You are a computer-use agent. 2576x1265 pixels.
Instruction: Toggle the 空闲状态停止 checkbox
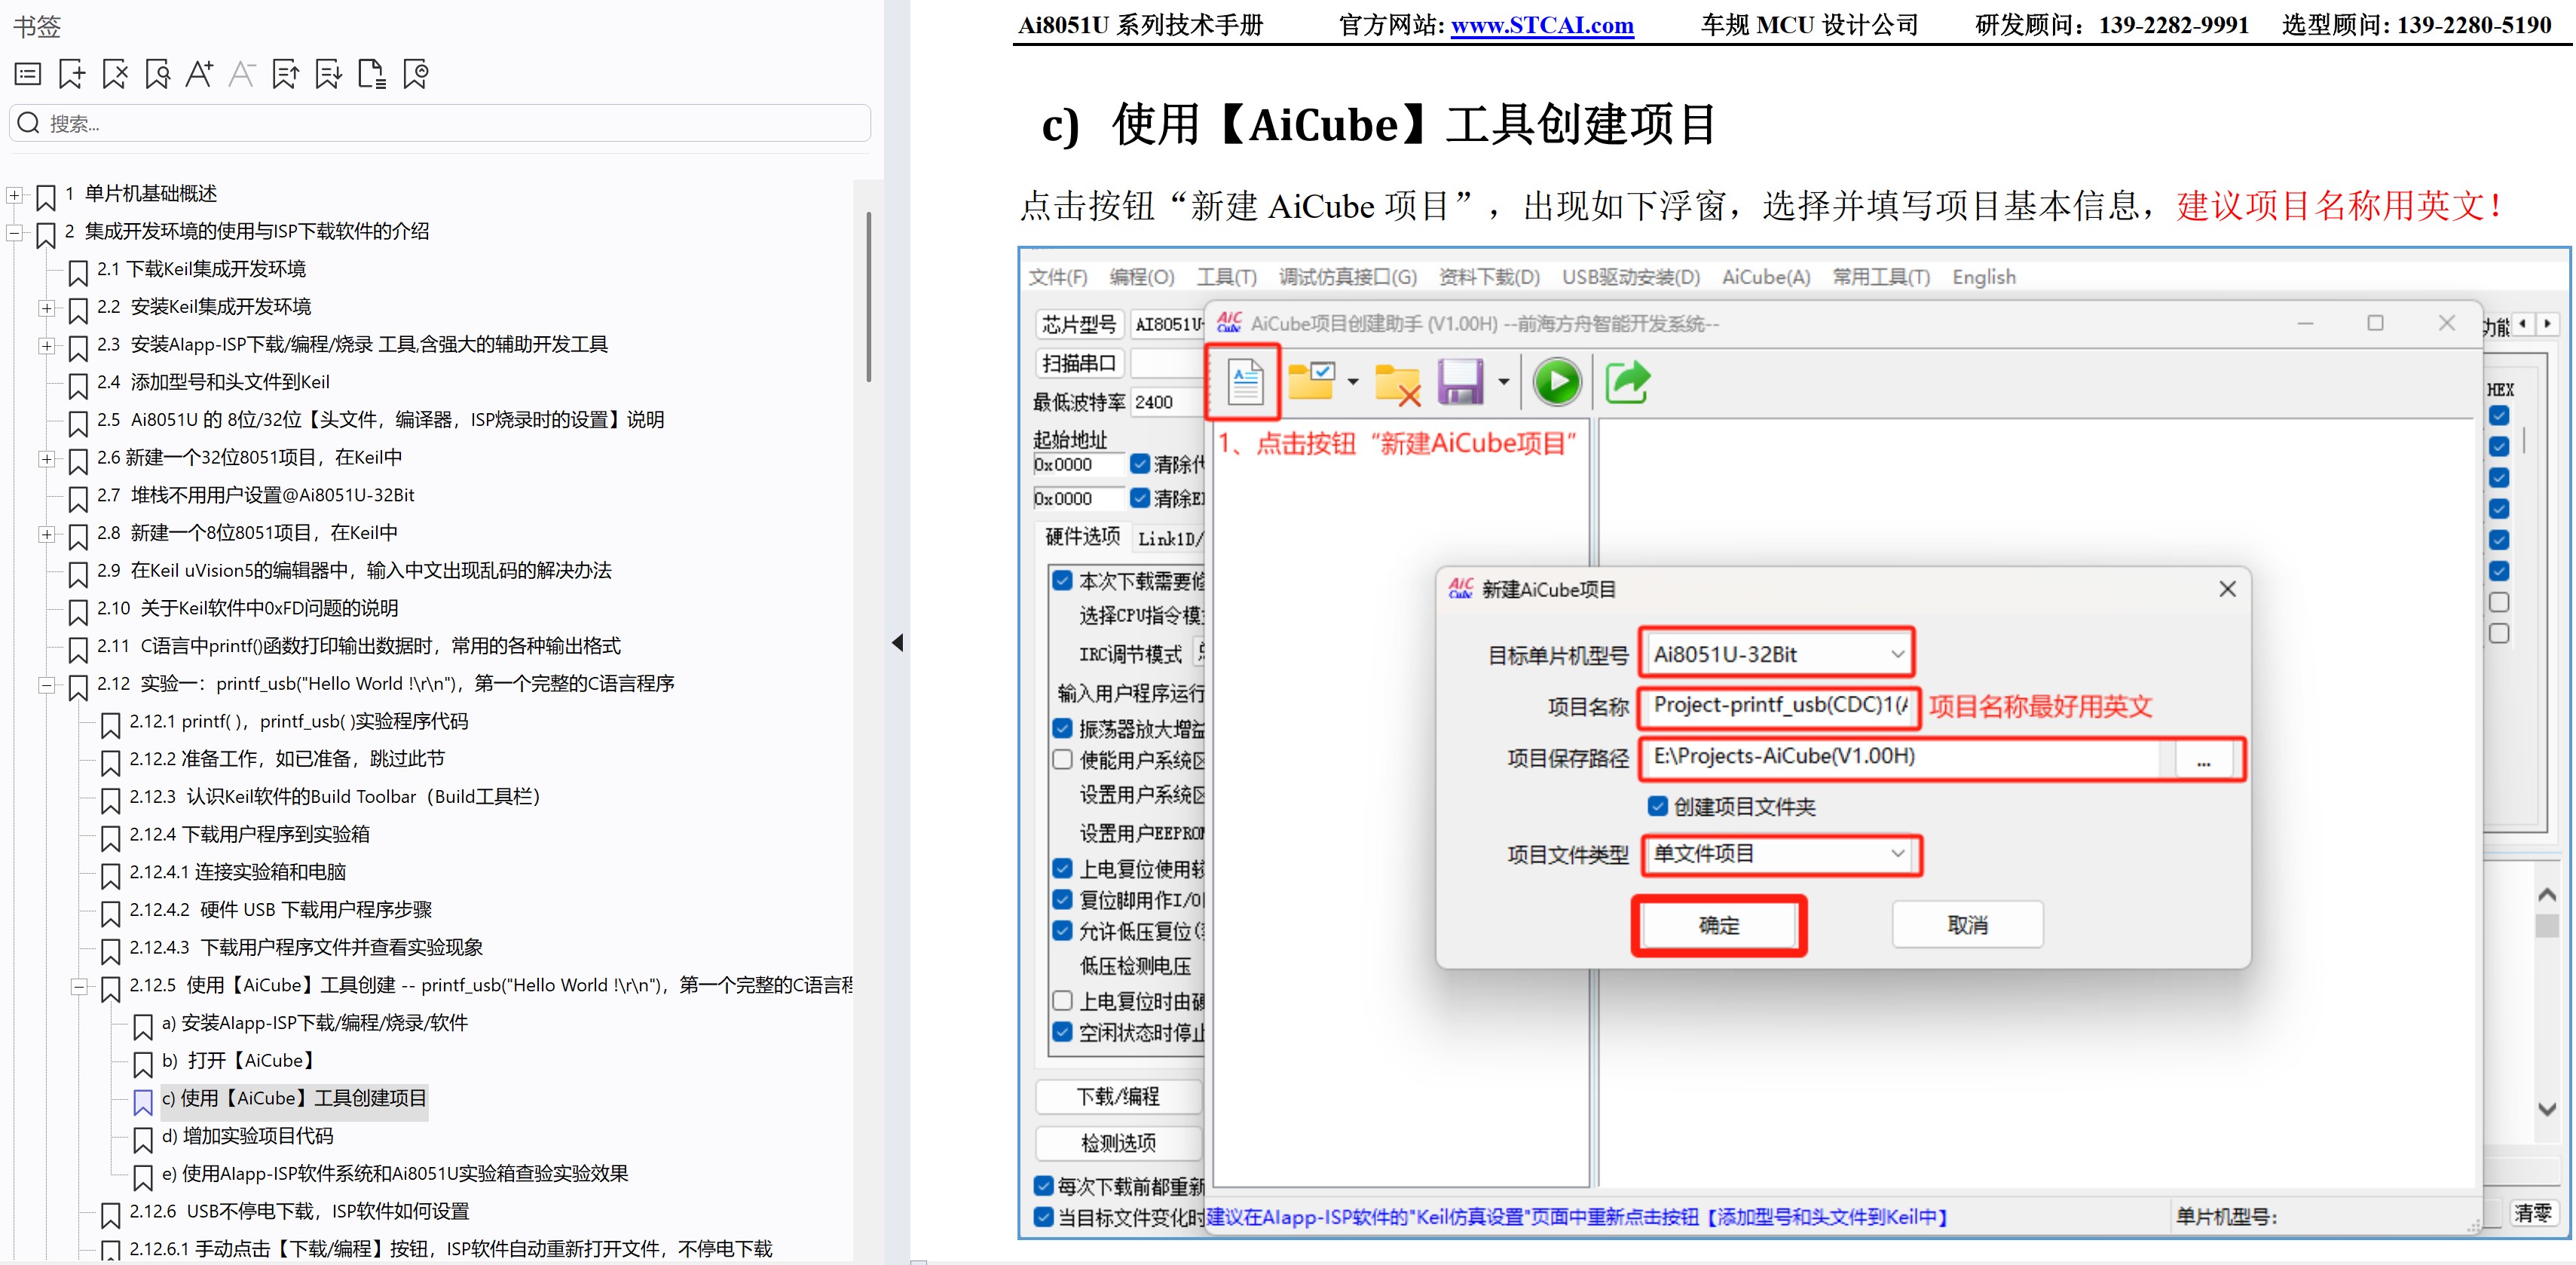[1063, 1032]
